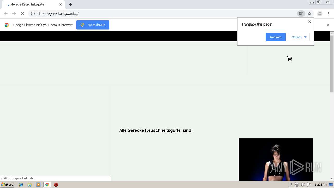Click the Translate button
The width and height of the screenshot is (334, 188).
tap(276, 37)
